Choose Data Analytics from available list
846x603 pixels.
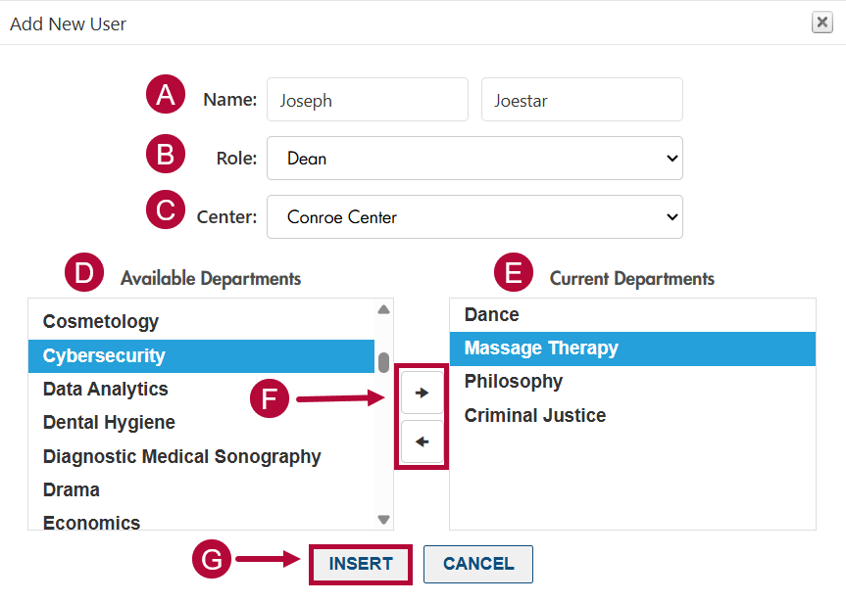tap(106, 390)
